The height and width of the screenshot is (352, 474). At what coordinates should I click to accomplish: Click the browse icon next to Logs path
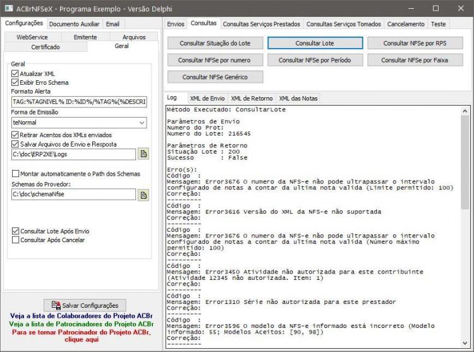tap(143, 154)
